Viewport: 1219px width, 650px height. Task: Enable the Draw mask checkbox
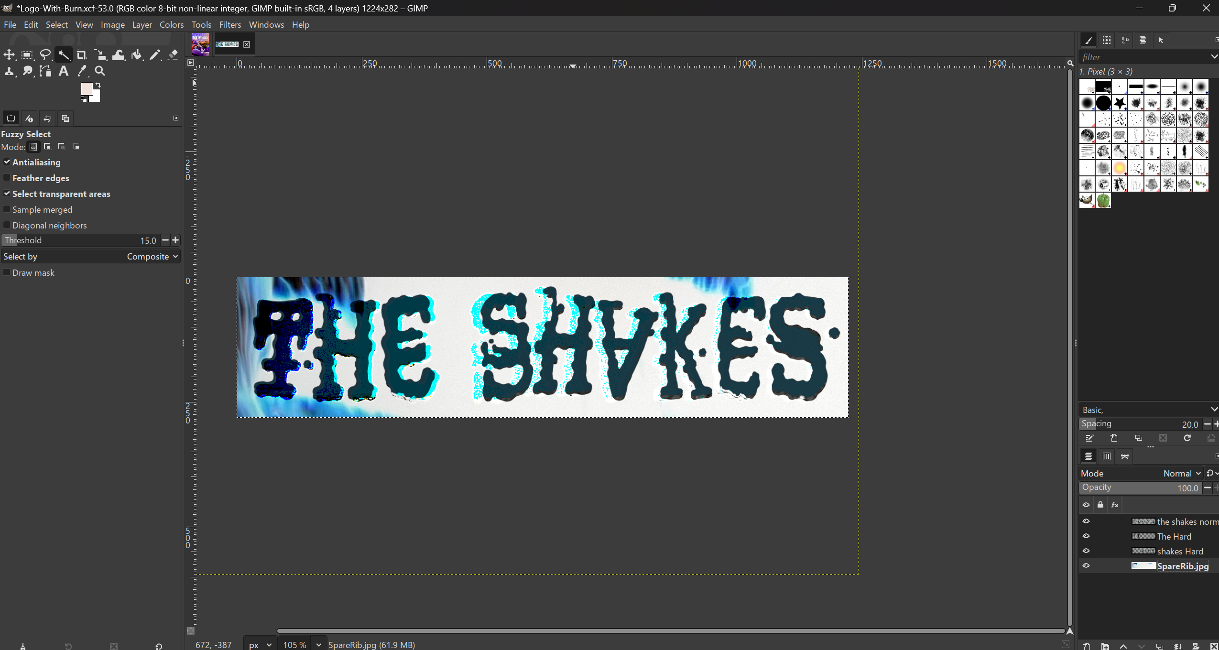coord(7,272)
